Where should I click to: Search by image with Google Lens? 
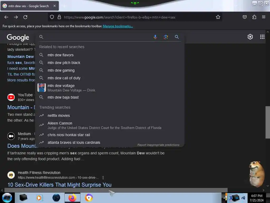coord(166,37)
